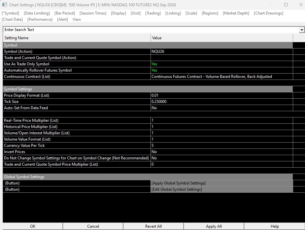Image resolution: width=305 pixels, height=230 pixels.
Task: Switch to the Alert tab
Action: coord(62,19)
